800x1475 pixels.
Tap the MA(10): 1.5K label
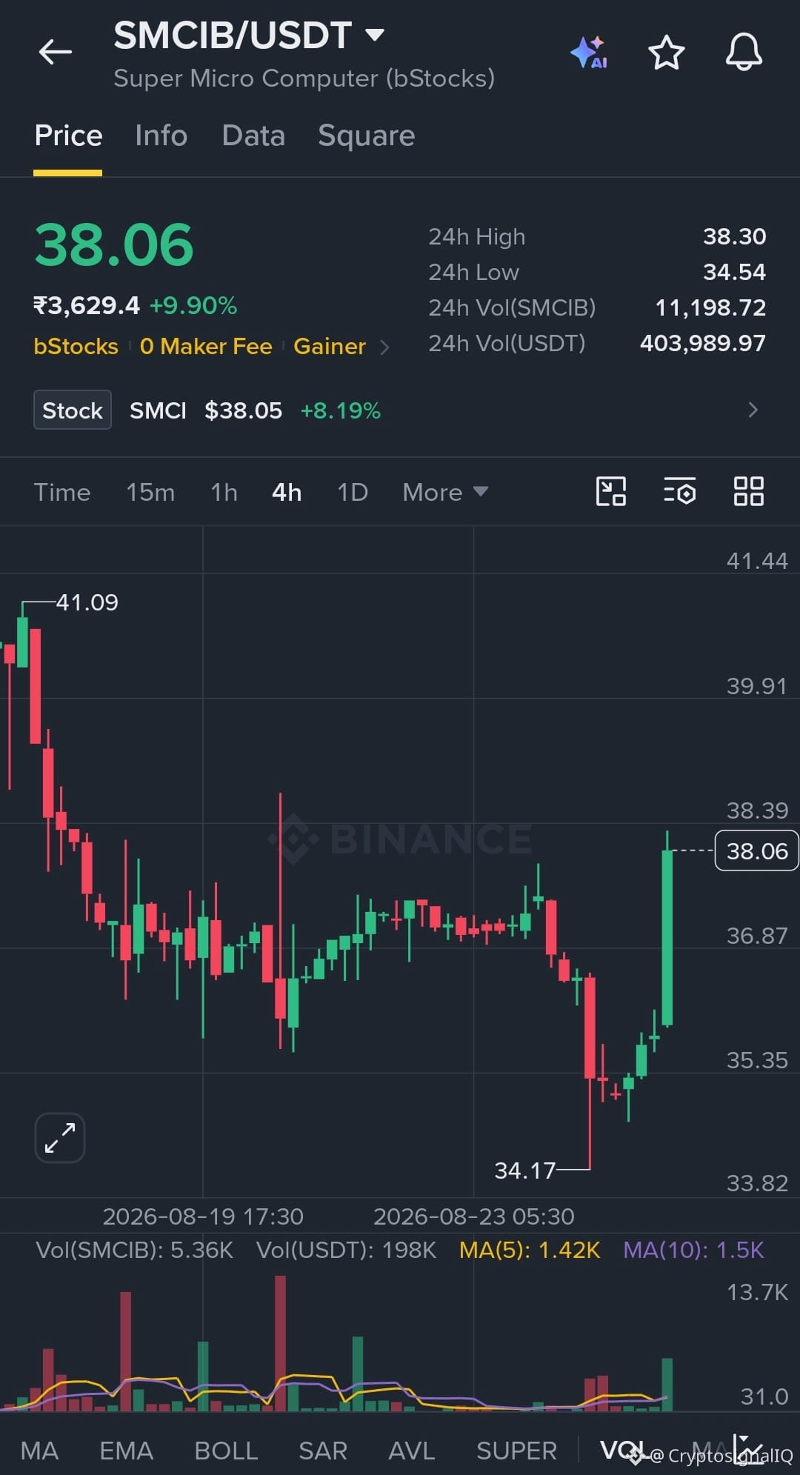(x=693, y=1251)
